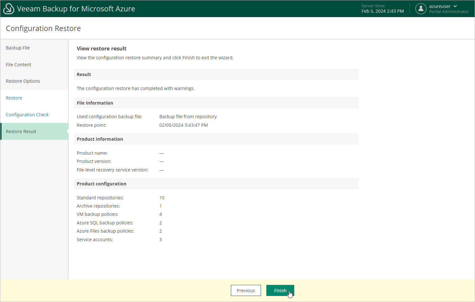Click the VM backup policies value 4
475x302 pixels.
pos(161,214)
